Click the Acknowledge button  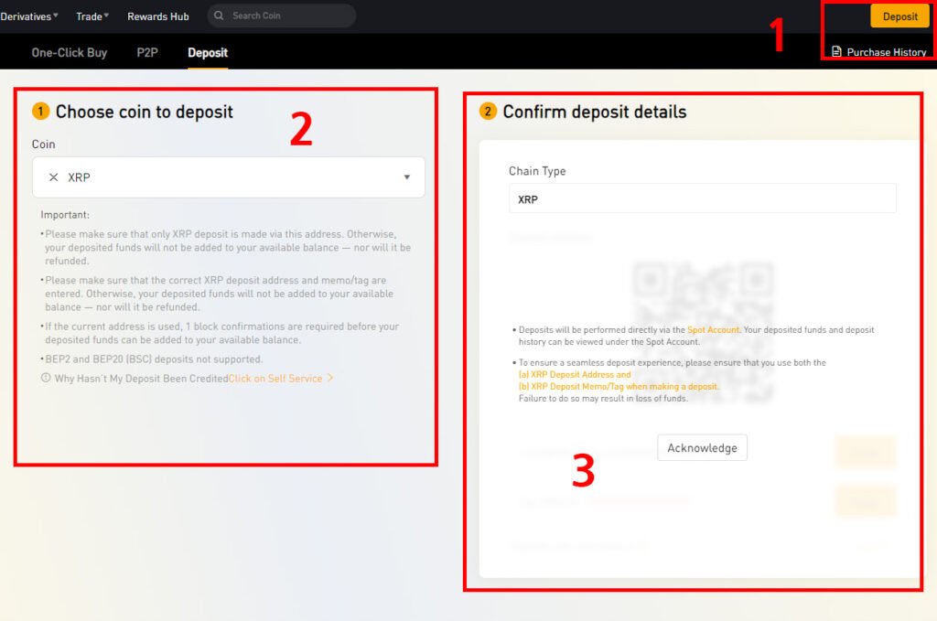point(702,448)
